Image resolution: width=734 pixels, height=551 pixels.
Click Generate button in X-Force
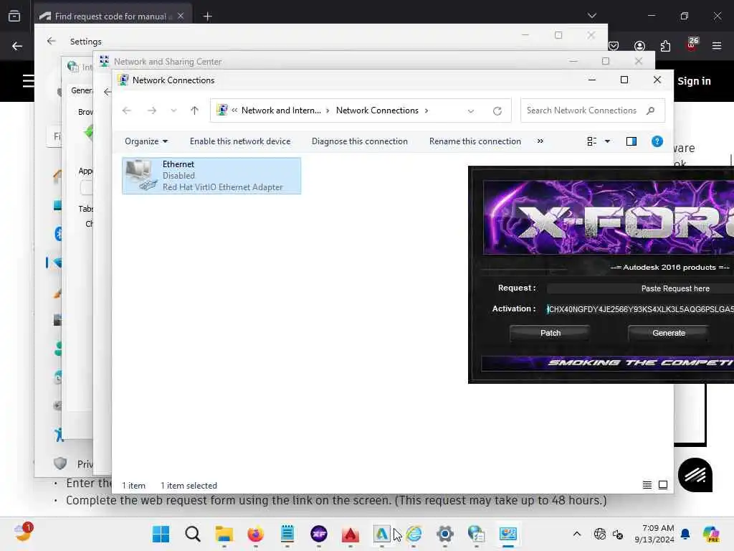pyautogui.click(x=669, y=333)
